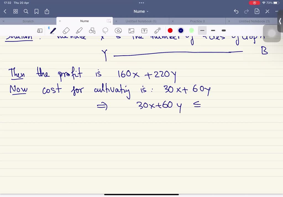
Task: Open the search within the notebook
Action: tap(26, 11)
